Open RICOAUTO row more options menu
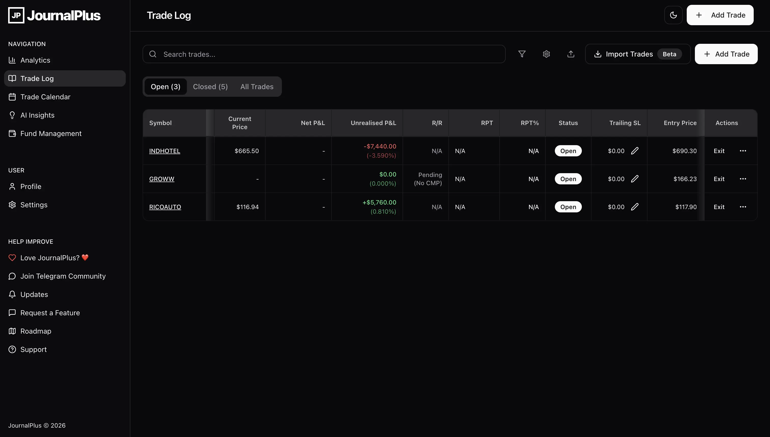The width and height of the screenshot is (770, 437). coord(743,207)
